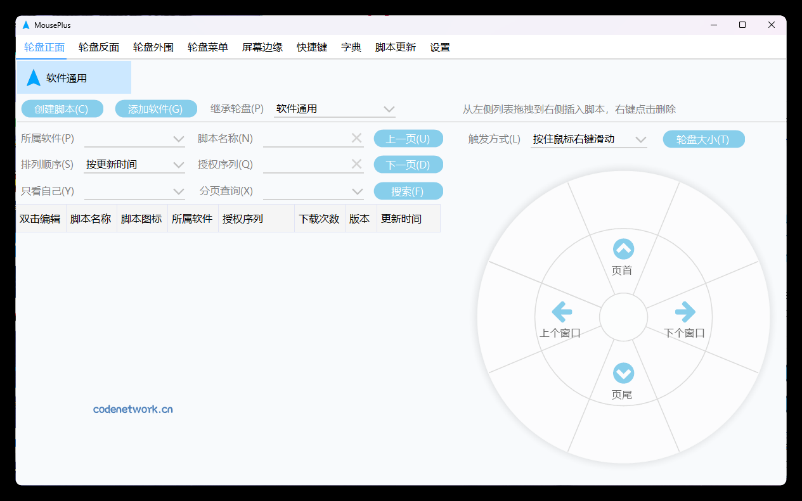Click the 创建脚本 button

coord(62,108)
